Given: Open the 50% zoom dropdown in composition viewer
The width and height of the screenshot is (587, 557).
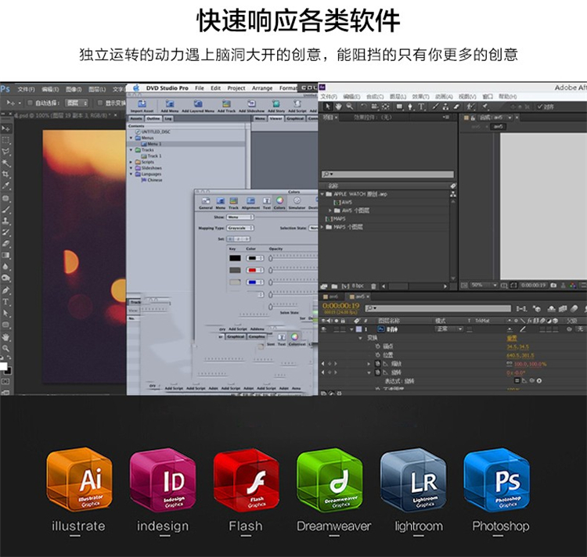Looking at the screenshot, I should (481, 285).
